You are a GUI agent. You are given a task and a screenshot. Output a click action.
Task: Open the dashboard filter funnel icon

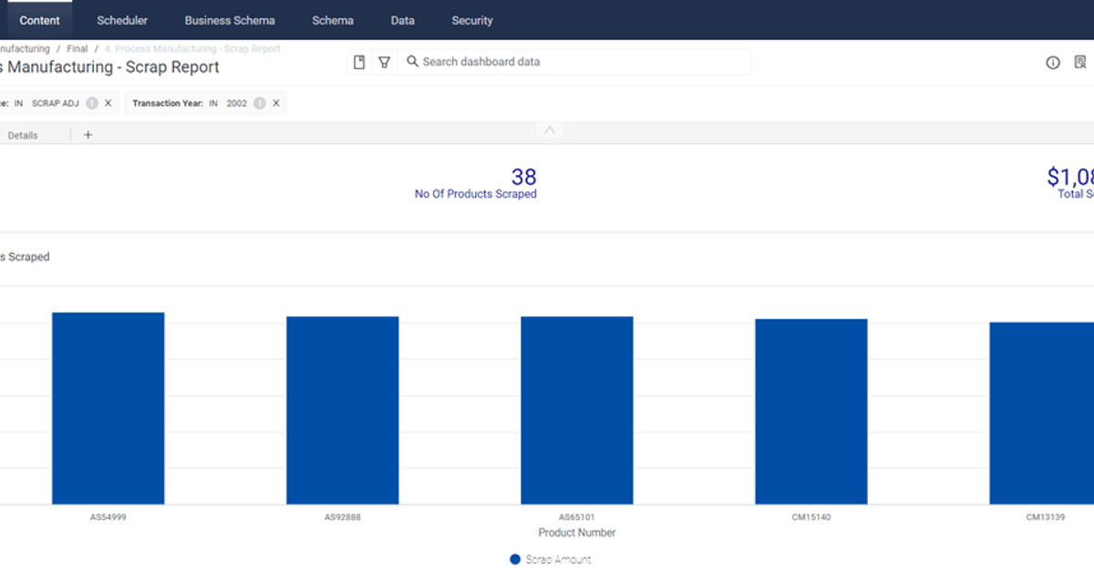384,62
